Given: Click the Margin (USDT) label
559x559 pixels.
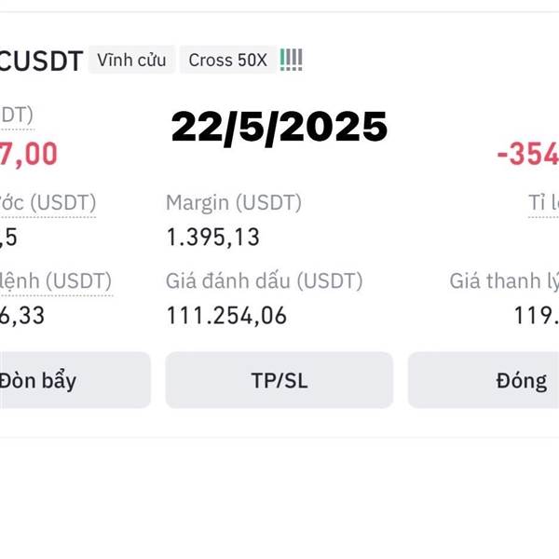Looking at the screenshot, I should click(x=234, y=202).
